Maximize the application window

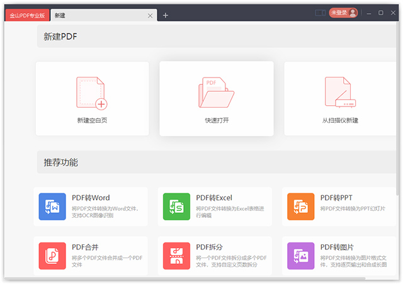381,13
